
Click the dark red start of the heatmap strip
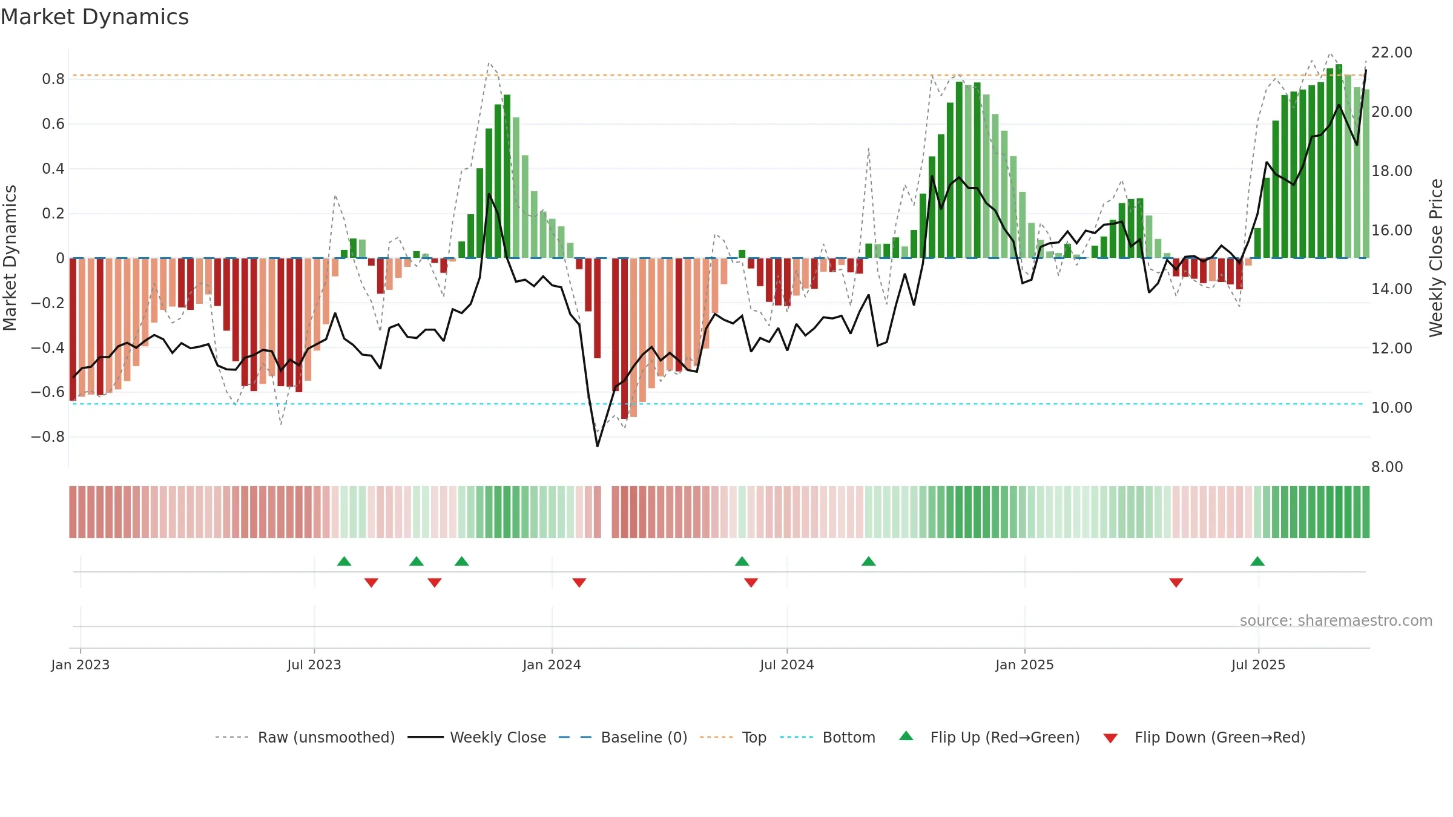click(73, 512)
